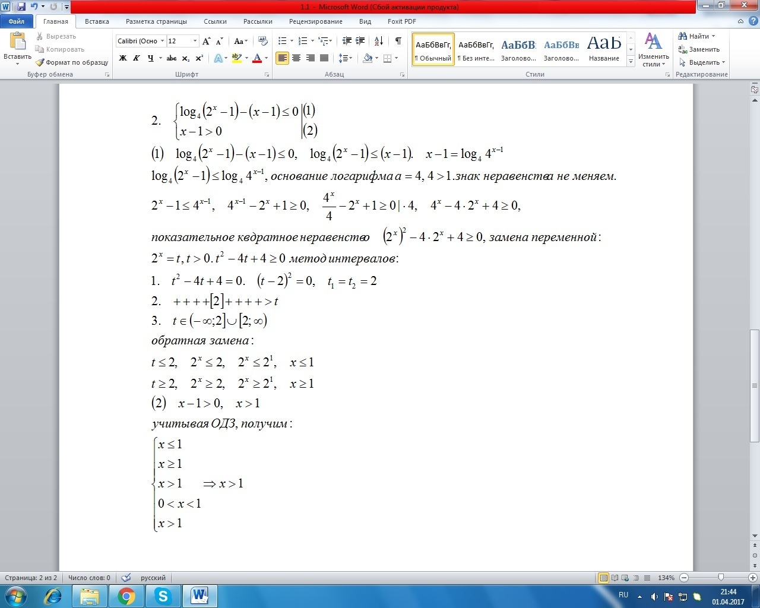Apply yellow text highlight color
The width and height of the screenshot is (760, 608).
(237, 58)
